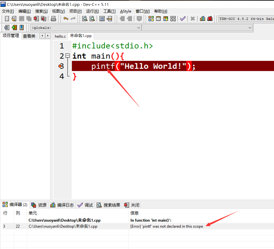Click the Indent icon
This screenshot has width=274, height=249.
(x=122, y=19)
